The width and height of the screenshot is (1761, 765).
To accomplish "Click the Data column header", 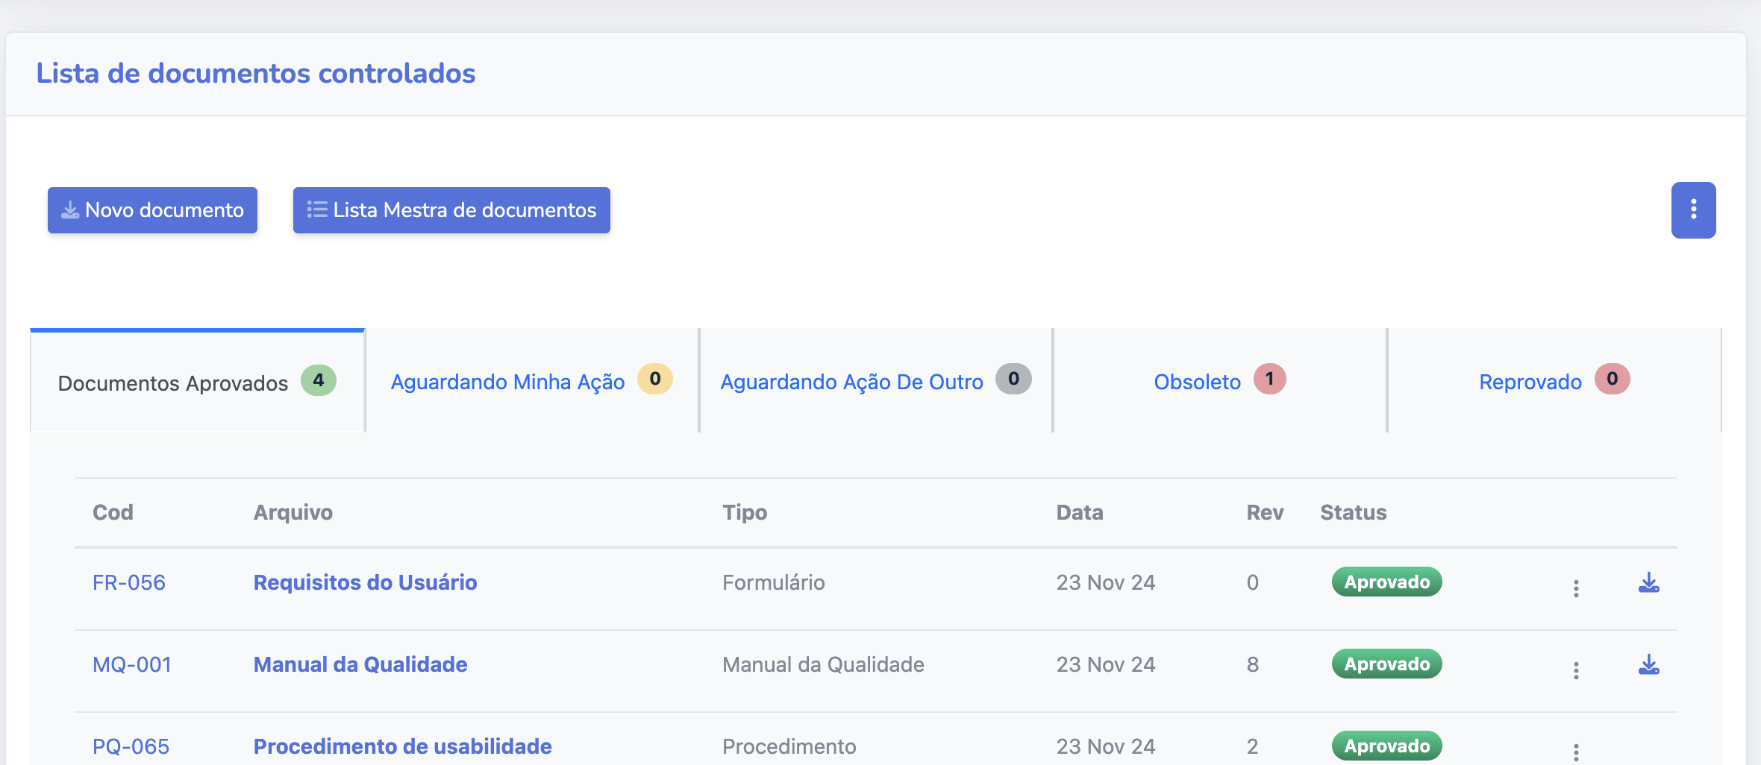I will tap(1080, 512).
